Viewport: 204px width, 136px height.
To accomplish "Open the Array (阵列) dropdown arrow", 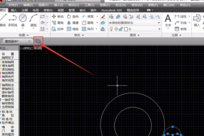I will [x=97, y=29].
